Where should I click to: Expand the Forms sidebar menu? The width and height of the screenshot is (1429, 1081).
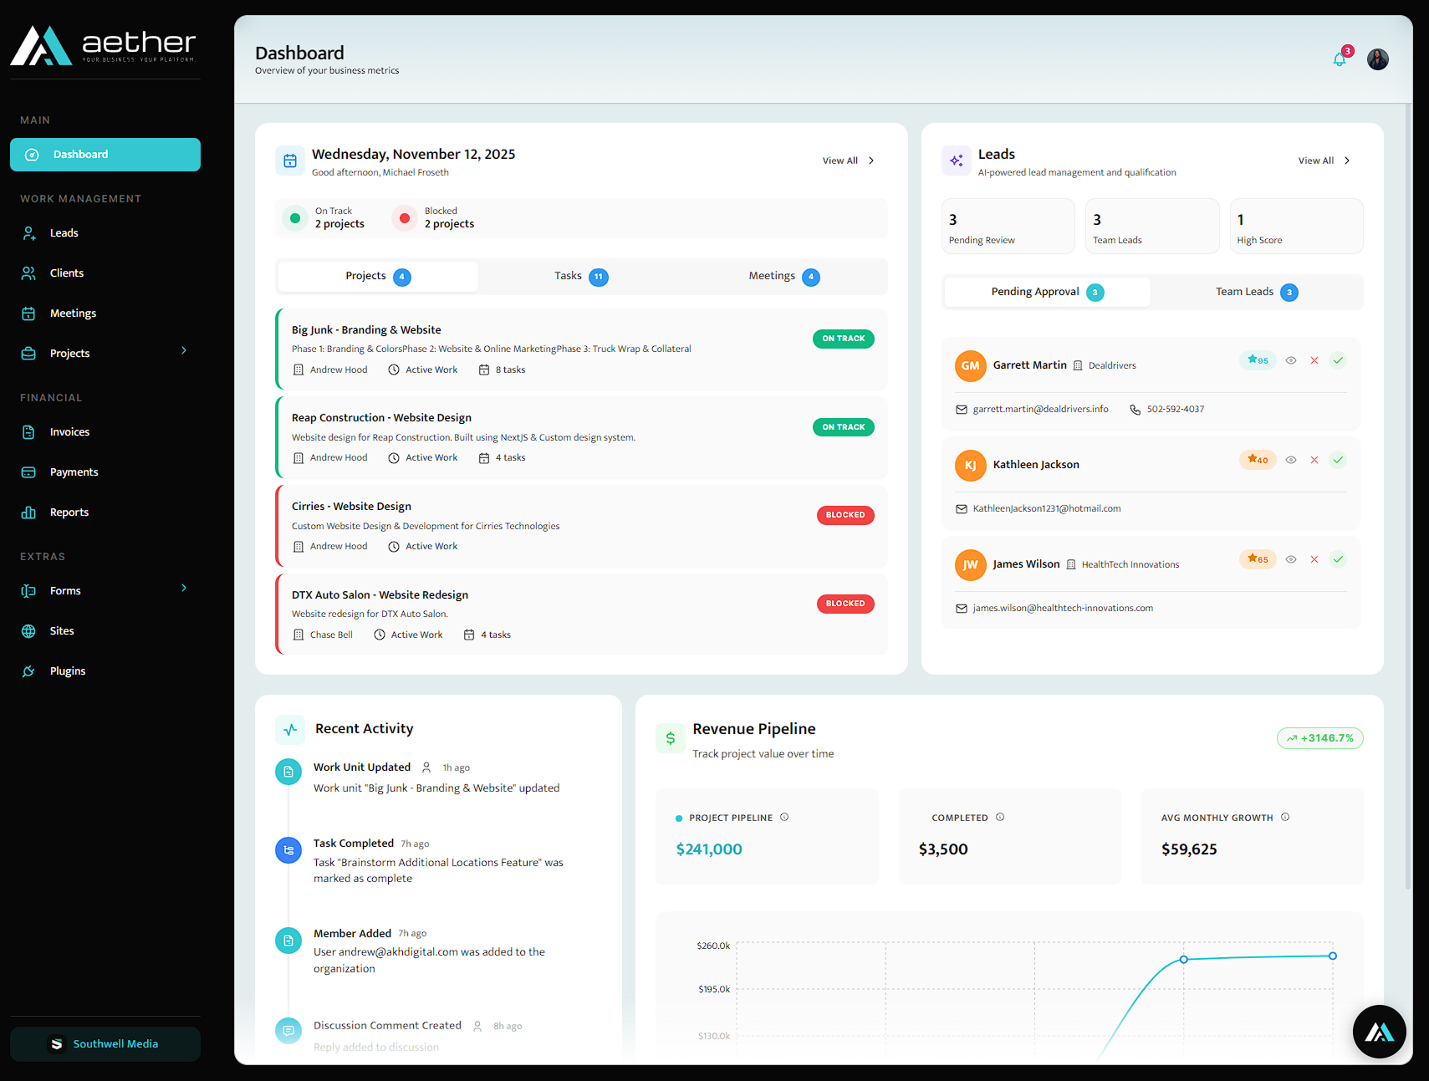pyautogui.click(x=184, y=589)
